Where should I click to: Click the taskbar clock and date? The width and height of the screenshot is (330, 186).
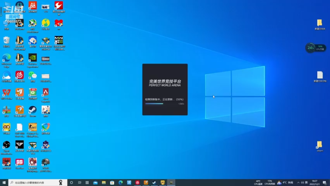click(314, 183)
